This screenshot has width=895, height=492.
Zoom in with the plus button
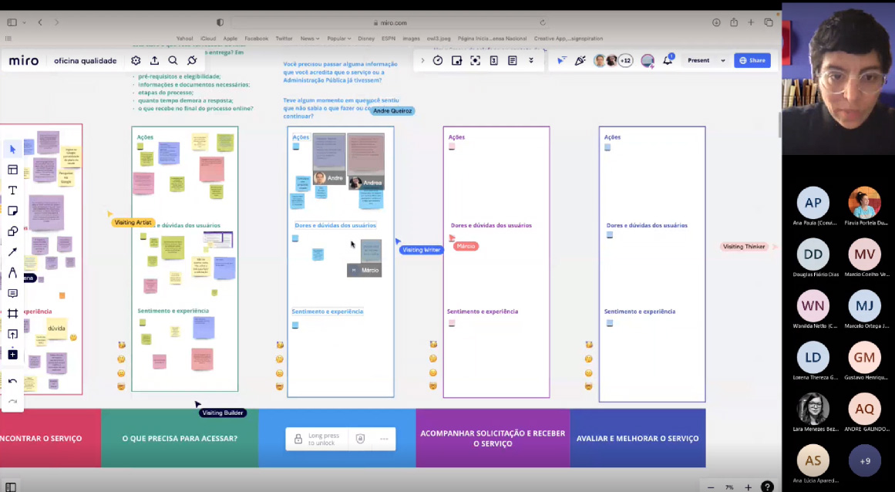748,487
